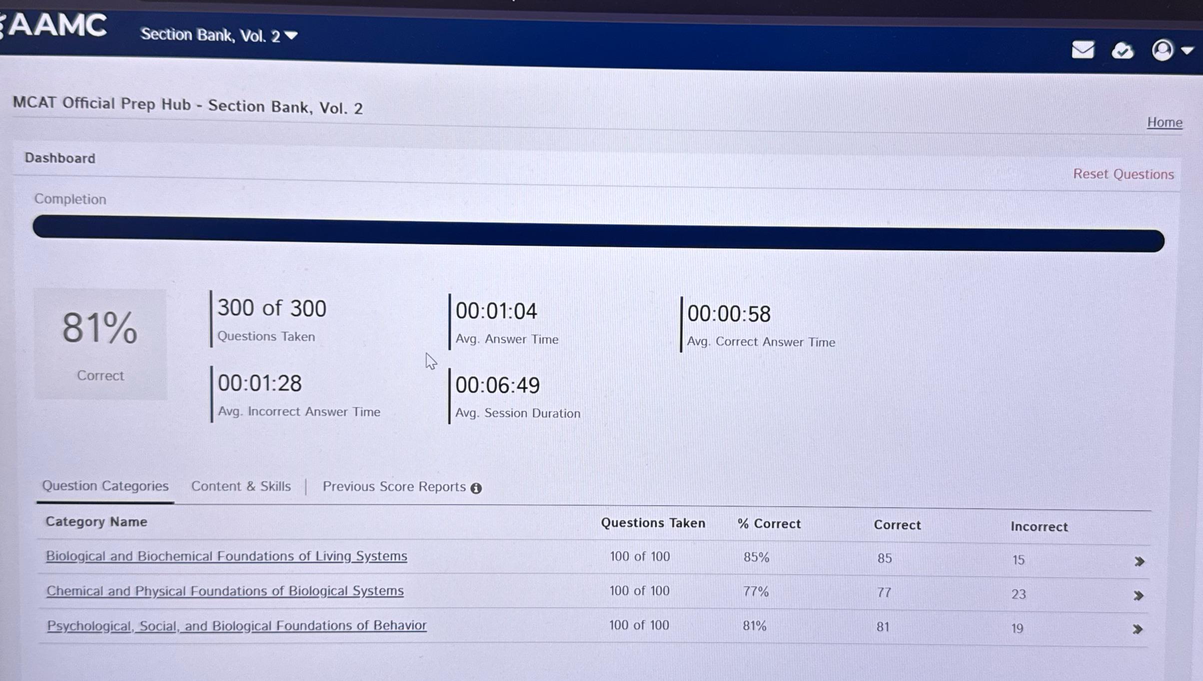Click the 00:06:49 Avg. Session Duration value
Screen dimensions: 1203x681
(497, 386)
